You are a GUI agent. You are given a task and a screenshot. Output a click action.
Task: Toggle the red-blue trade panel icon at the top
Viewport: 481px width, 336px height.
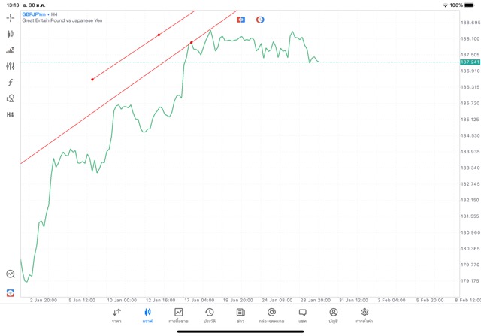tap(240, 19)
